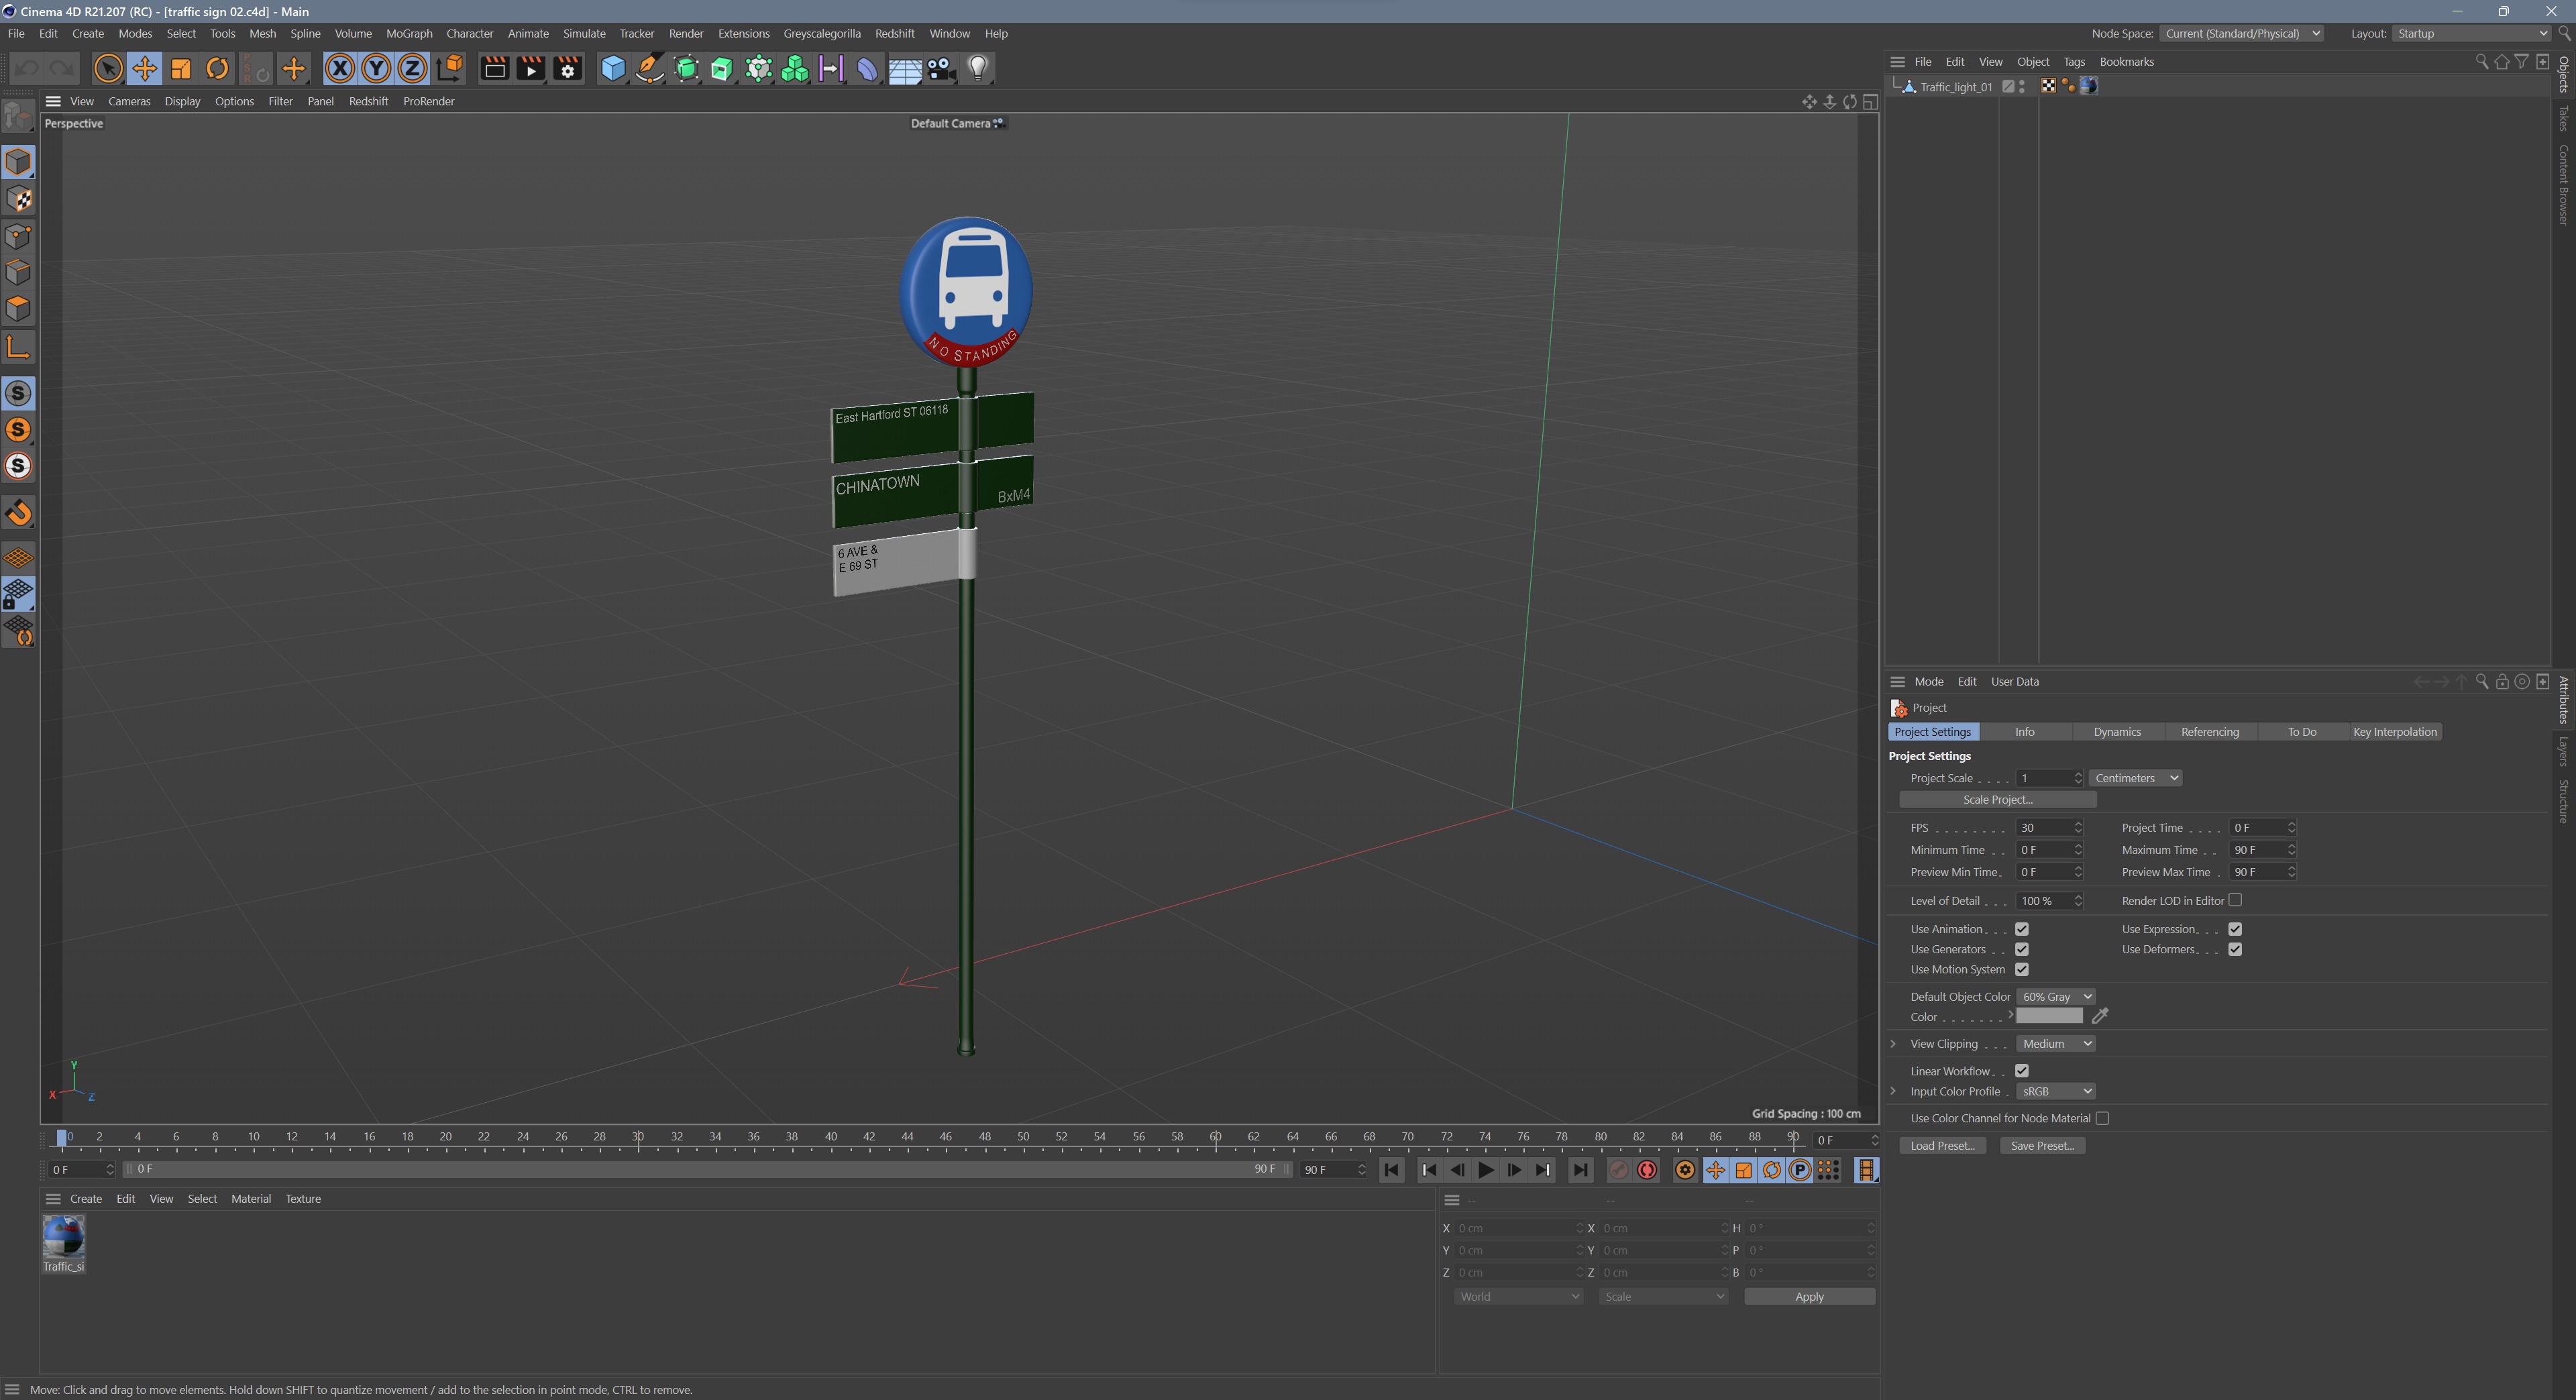The width and height of the screenshot is (2576, 1400).
Task: Open the MoGraph menu
Action: (409, 33)
